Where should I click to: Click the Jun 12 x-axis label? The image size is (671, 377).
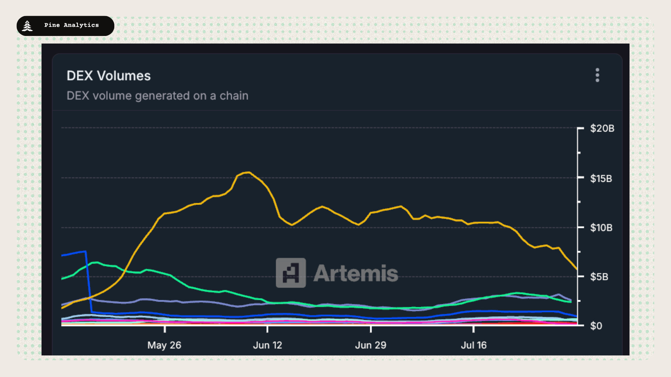pos(267,345)
